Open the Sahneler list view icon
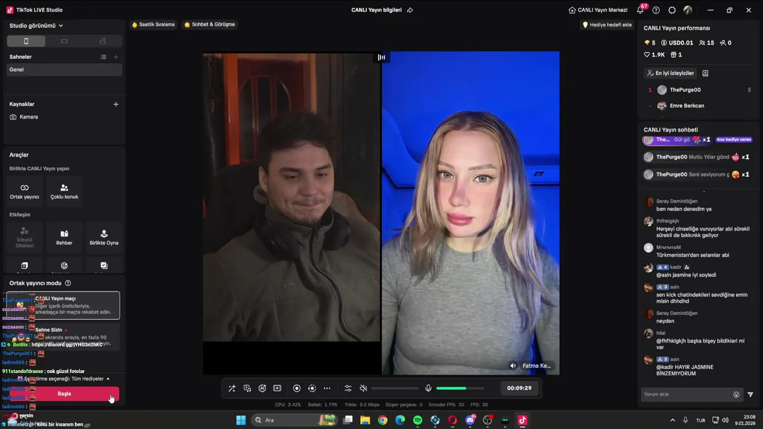This screenshot has height=429, width=763. click(x=103, y=57)
